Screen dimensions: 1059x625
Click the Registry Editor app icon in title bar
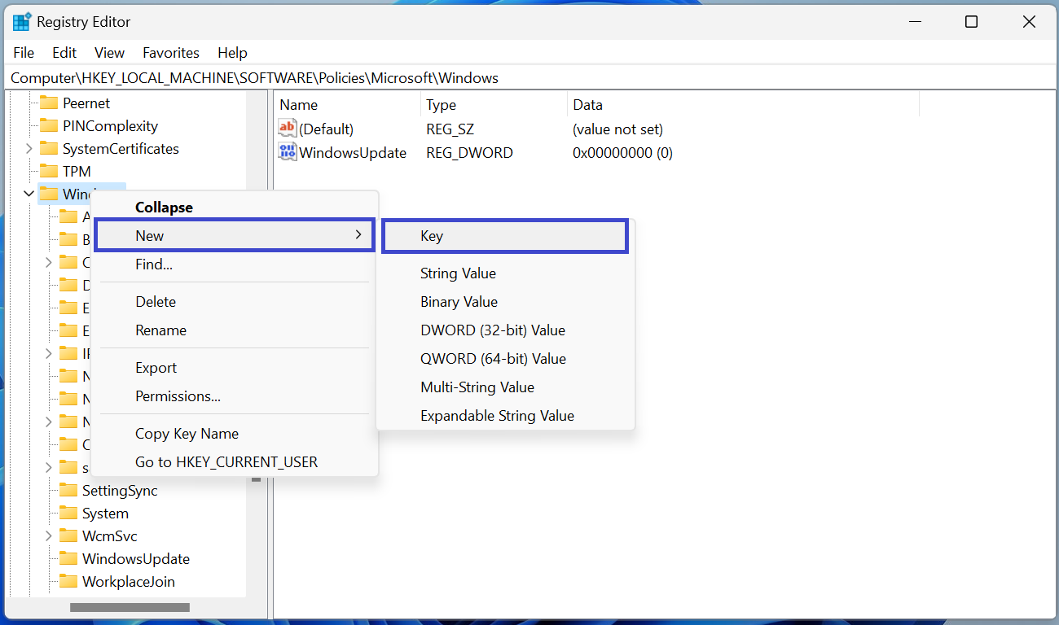tap(22, 22)
